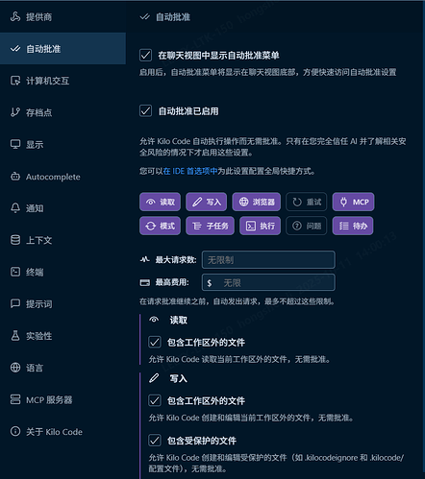
Task: Open the 通知 notifications section
Action: tap(62, 208)
